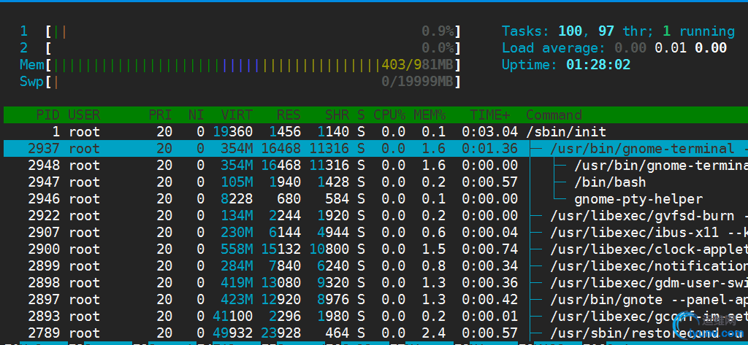Select the /sbin/init process
The width and height of the screenshot is (748, 345).
coord(376,131)
